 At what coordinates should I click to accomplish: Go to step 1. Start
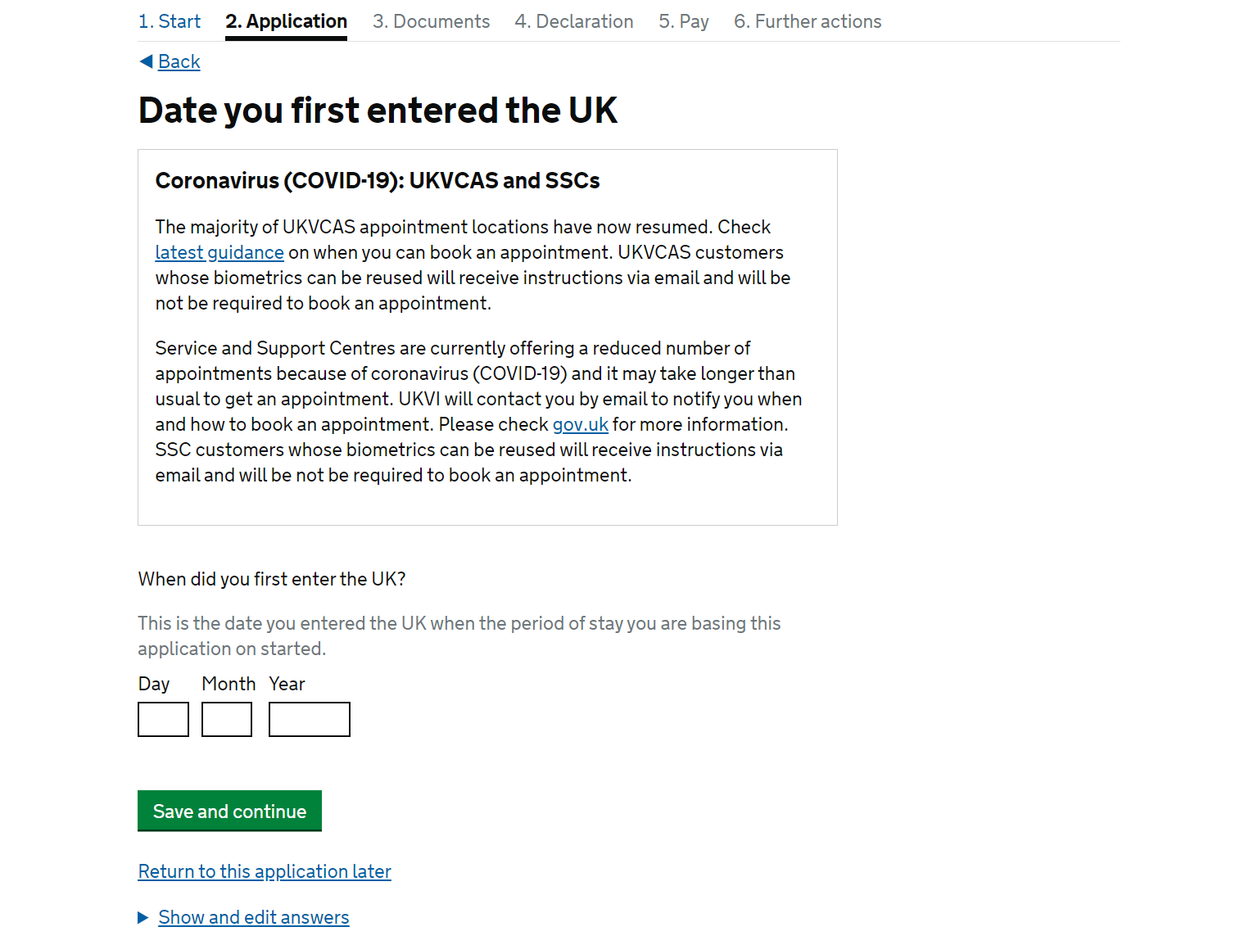(x=170, y=21)
